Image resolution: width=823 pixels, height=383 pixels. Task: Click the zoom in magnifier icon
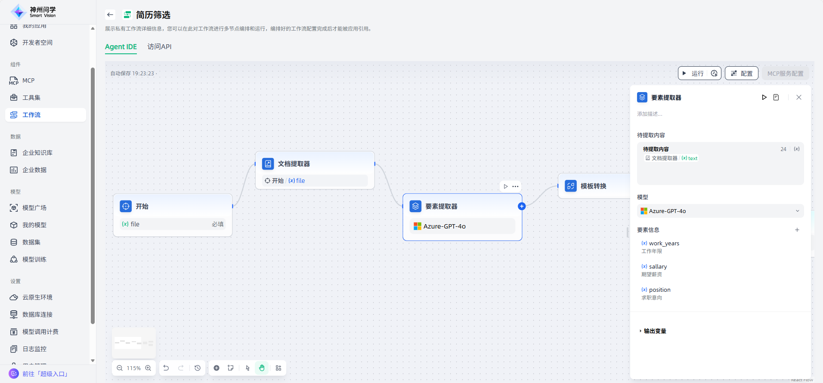(x=148, y=368)
